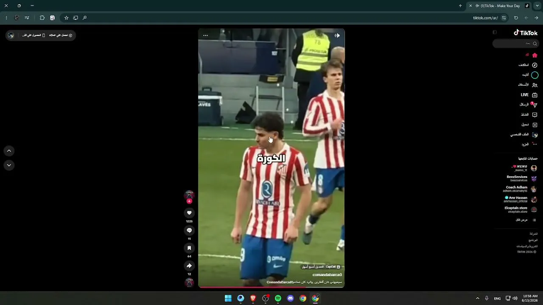The width and height of the screenshot is (543, 305).
Task: Open Discord from the taskbar
Action: pos(290,298)
